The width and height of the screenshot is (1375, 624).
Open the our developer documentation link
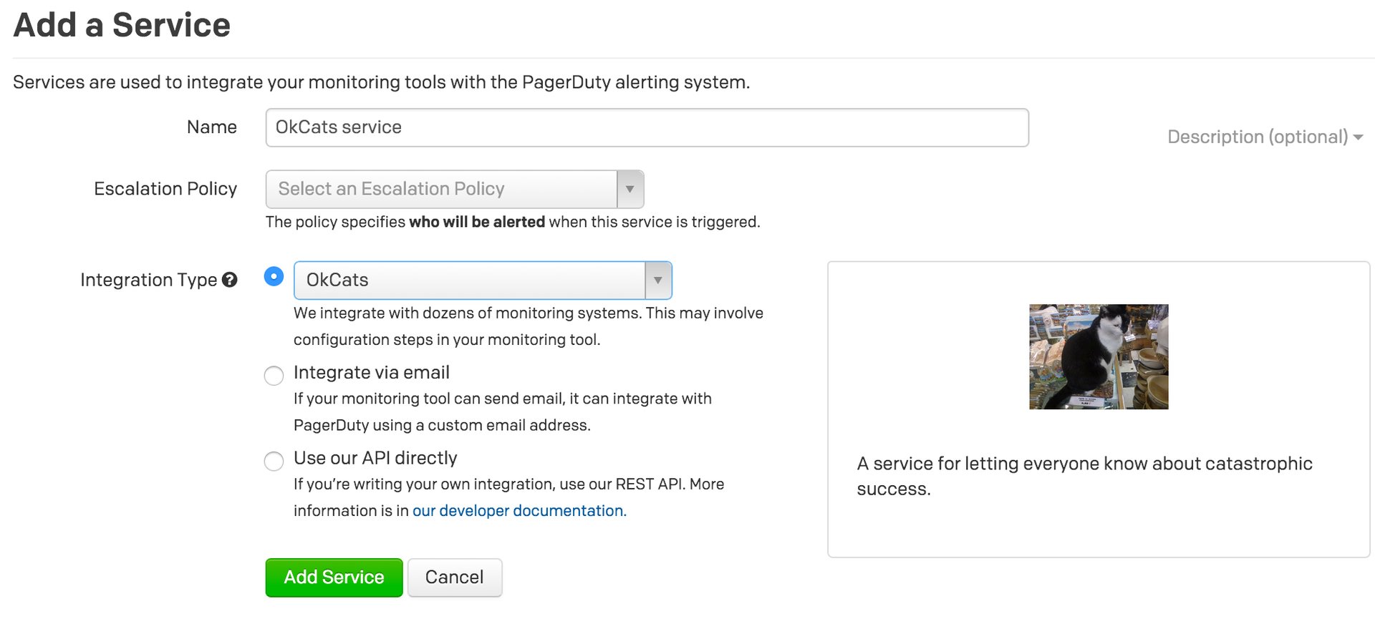pyautogui.click(x=519, y=511)
